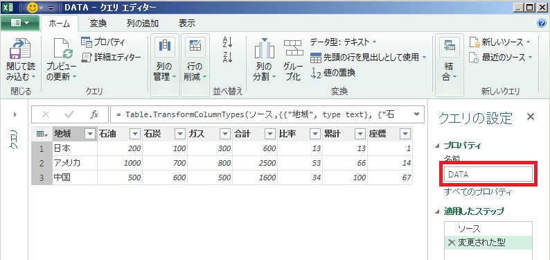The width and height of the screenshot is (550, 260).
Task: Open the quick access toolbar customize arrow
Action: tap(51, 8)
